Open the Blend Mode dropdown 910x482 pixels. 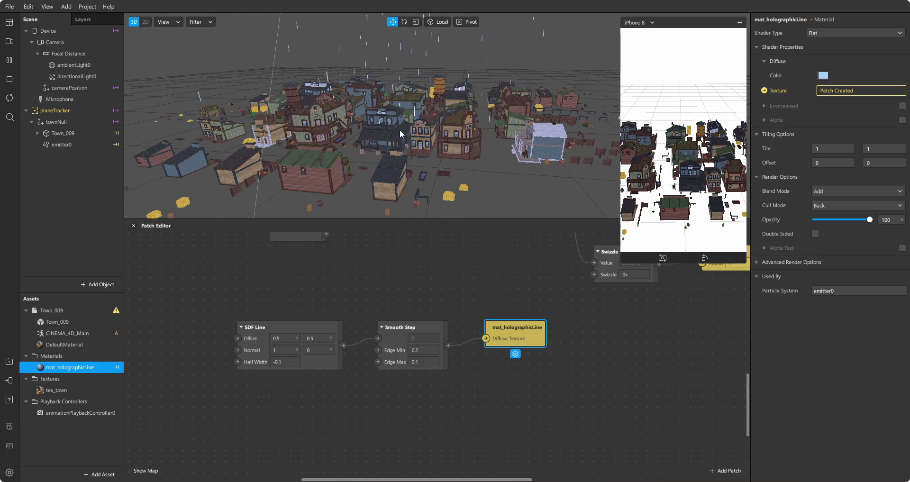click(x=858, y=191)
